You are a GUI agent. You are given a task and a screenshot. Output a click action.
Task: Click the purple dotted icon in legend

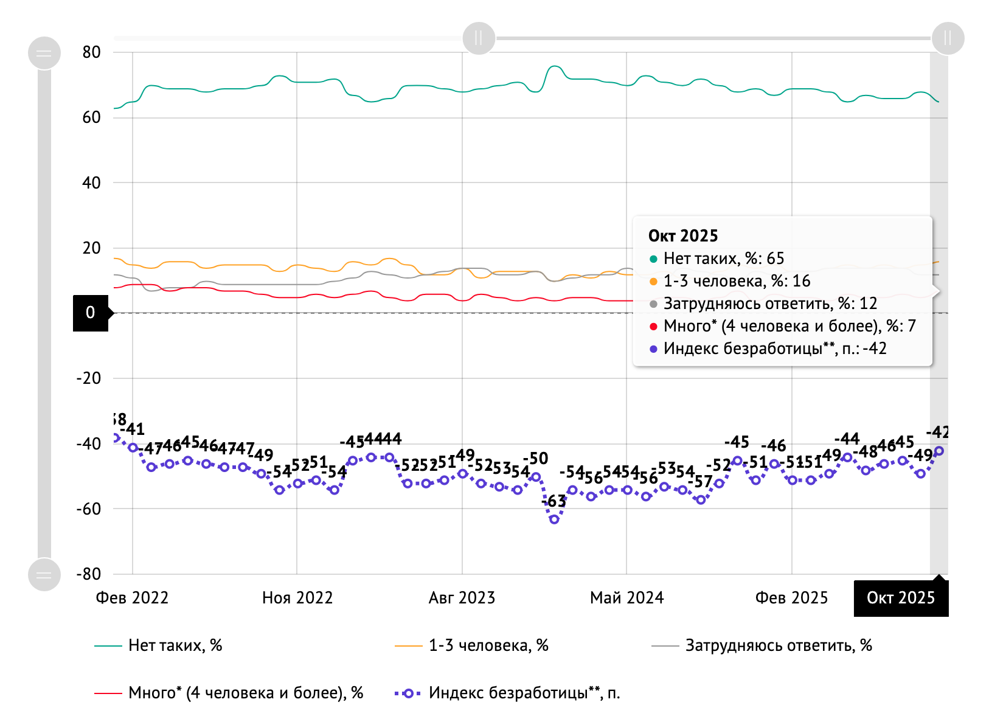point(408,693)
